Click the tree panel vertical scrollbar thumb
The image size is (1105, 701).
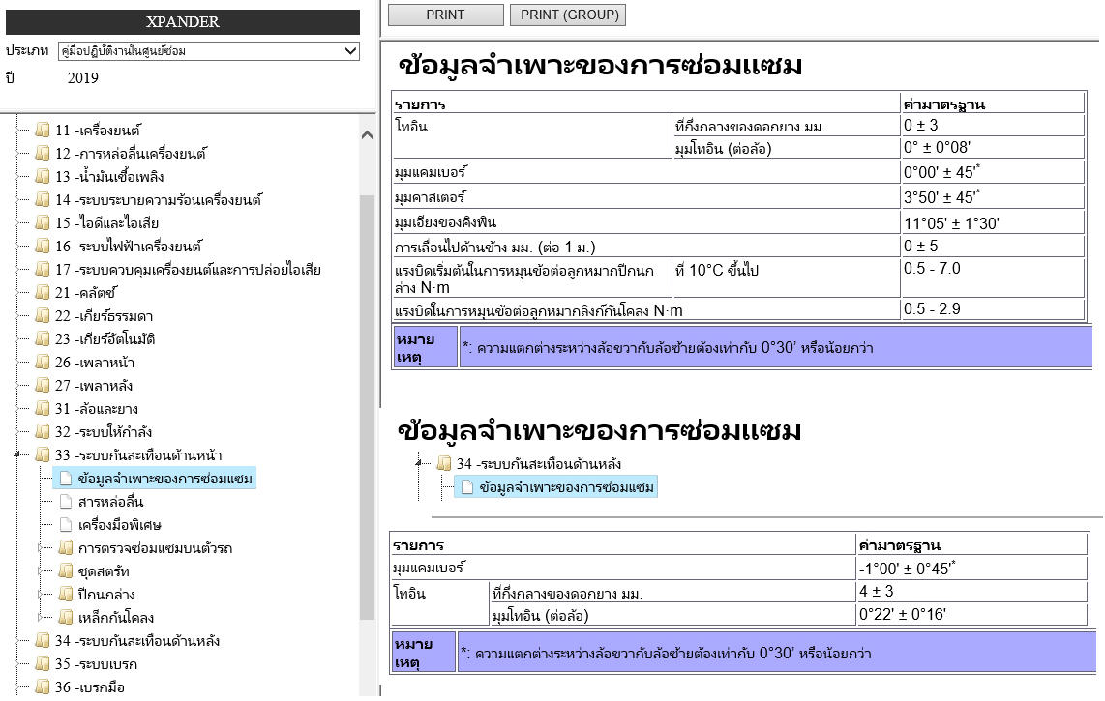coord(367,407)
